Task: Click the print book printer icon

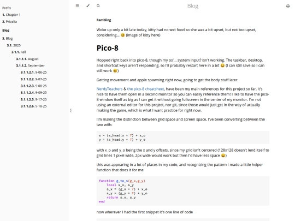Action: 288,6
